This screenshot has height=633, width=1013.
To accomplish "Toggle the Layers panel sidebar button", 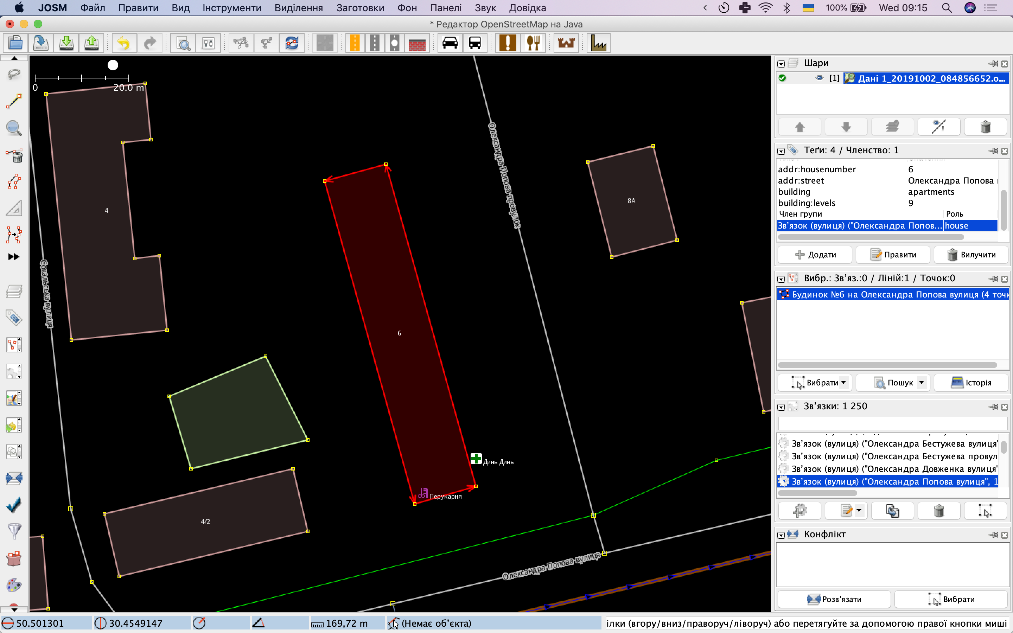I will click(x=14, y=292).
